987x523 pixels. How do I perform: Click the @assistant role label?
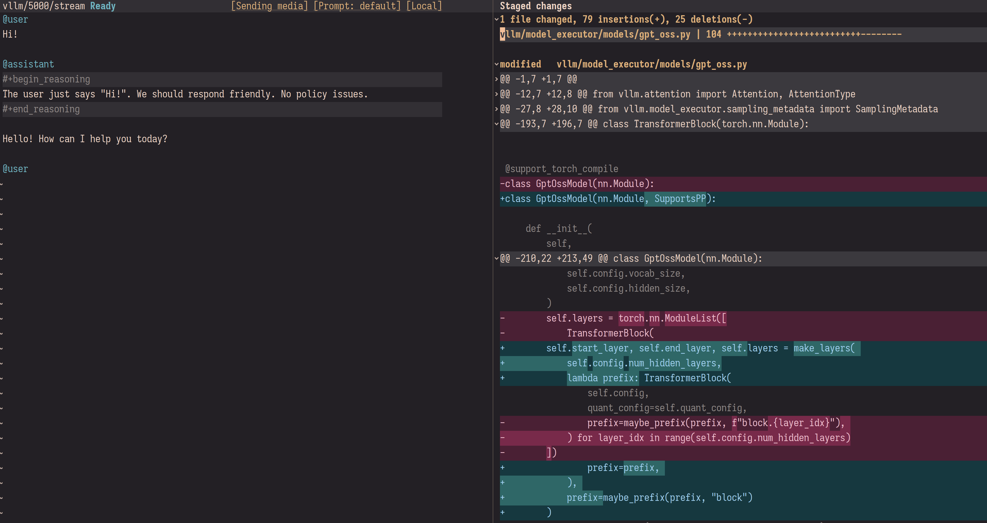point(28,64)
